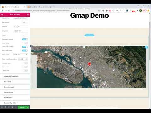
Task: Toggle the Traffic Layer switch
Action: click(25, 71)
